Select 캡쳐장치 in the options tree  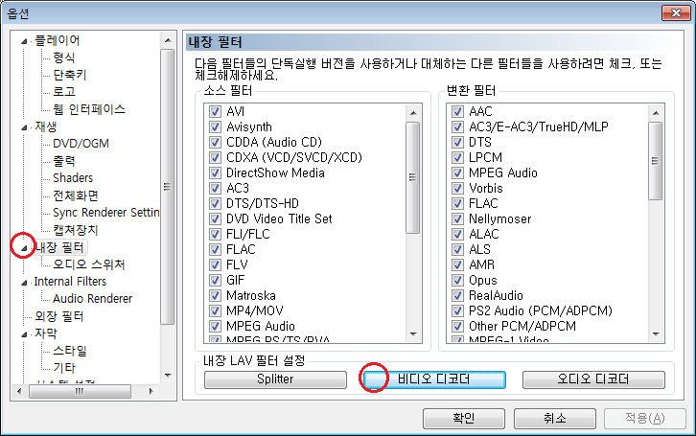(x=76, y=230)
